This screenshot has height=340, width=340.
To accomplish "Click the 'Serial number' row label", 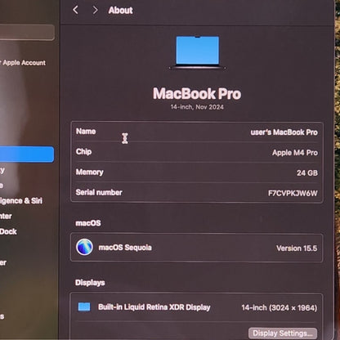I will click(x=99, y=192).
